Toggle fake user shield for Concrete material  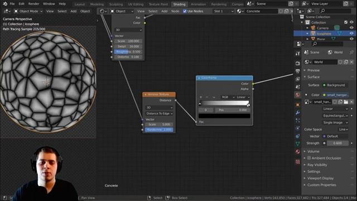281,11
